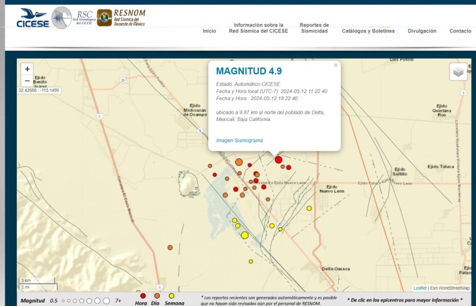
Task: Click the large red epicenter below popup
Action: click(278, 160)
